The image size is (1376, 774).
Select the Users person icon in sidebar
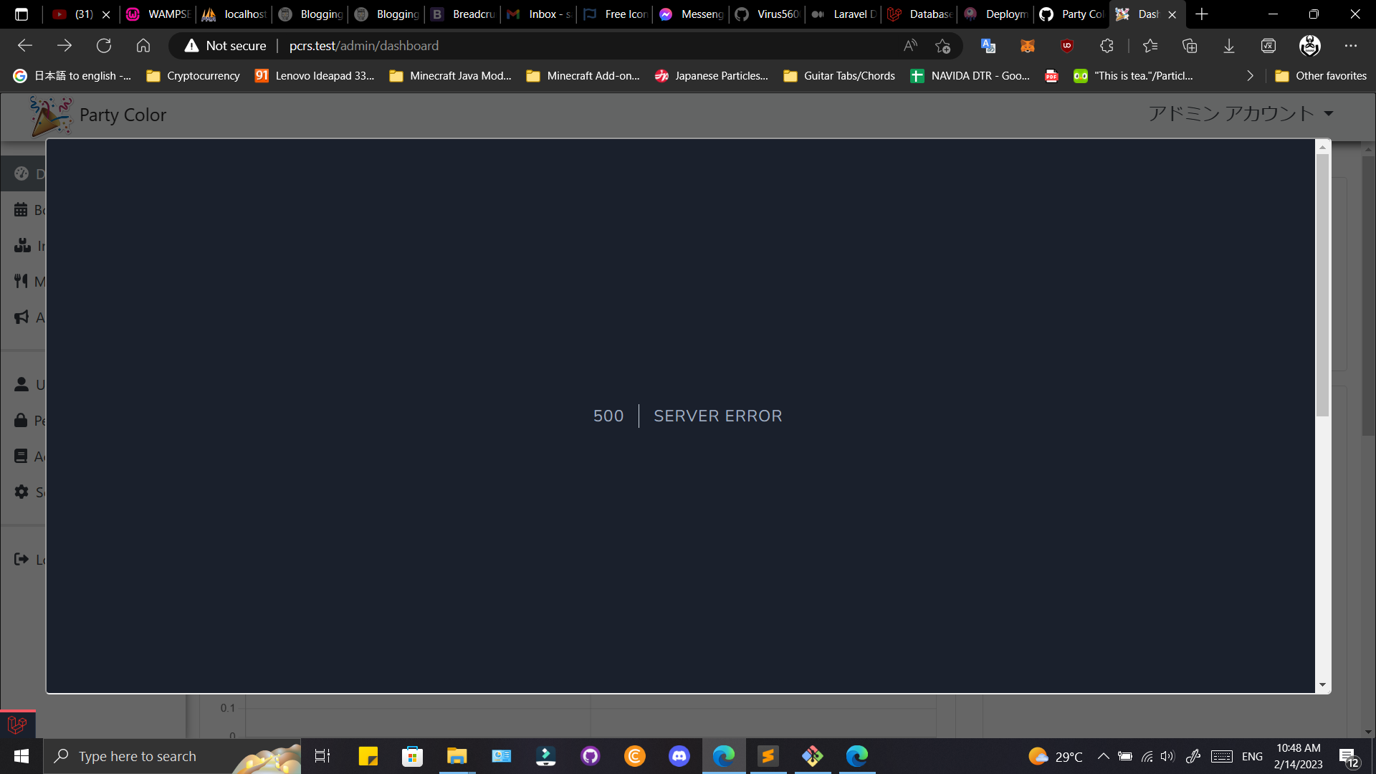click(21, 385)
